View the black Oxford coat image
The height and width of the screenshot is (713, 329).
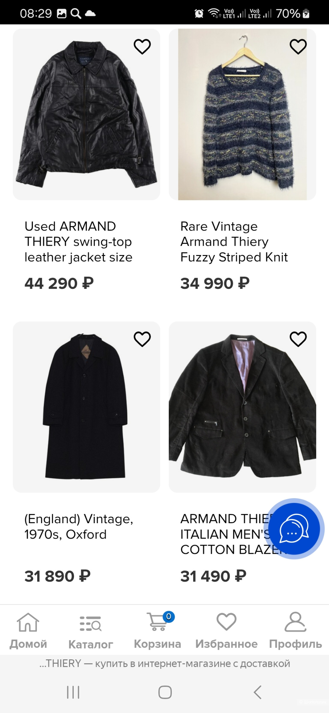[86, 407]
